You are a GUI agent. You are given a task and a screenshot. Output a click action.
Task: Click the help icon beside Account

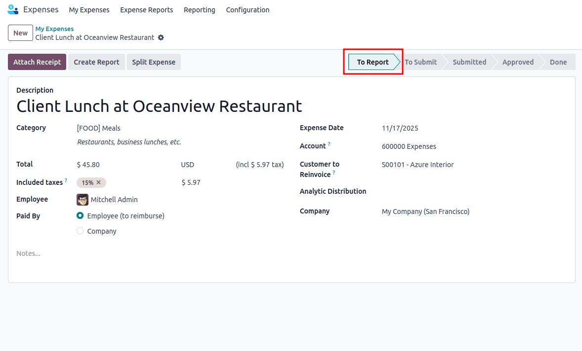(x=329, y=143)
